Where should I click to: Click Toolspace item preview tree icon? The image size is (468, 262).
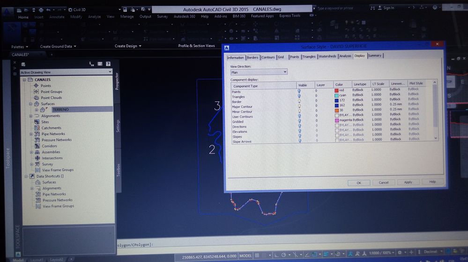[x=91, y=64]
